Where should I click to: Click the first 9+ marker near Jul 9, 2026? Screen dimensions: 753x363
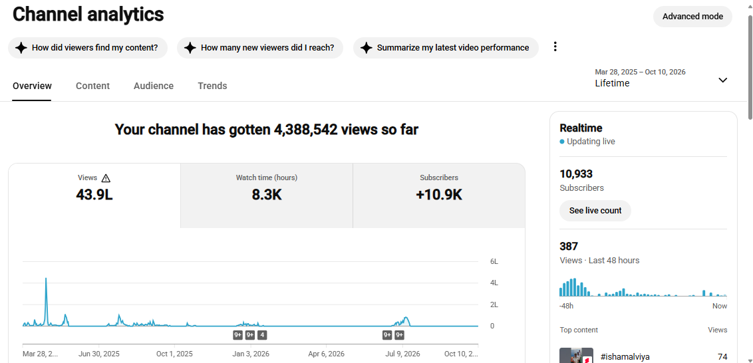coord(387,334)
